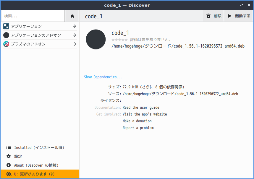Launch the app with 起動する

(238, 16)
